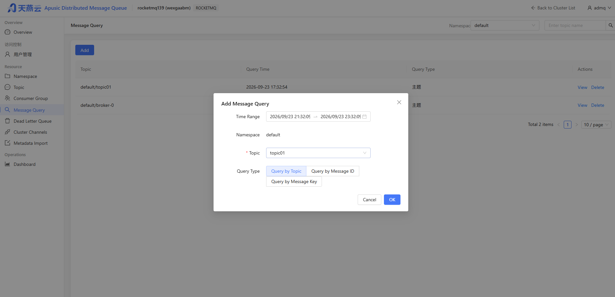Select Query by Topic option
The width and height of the screenshot is (615, 297).
pyautogui.click(x=286, y=171)
